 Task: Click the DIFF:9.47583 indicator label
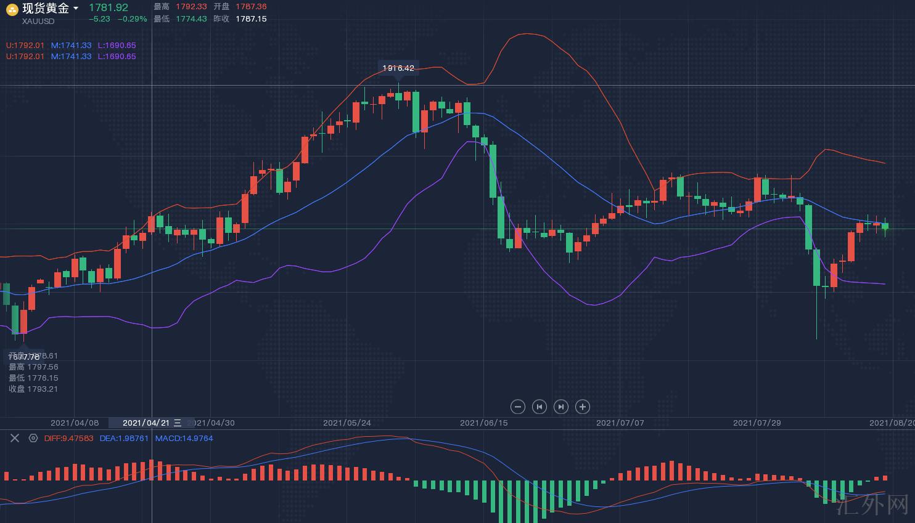pyautogui.click(x=68, y=438)
